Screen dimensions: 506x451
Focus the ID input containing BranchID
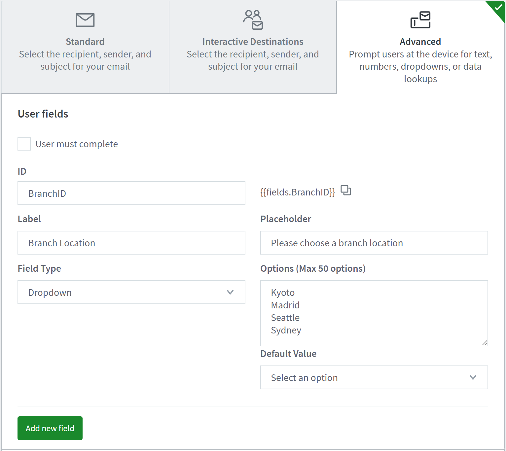[x=131, y=193]
